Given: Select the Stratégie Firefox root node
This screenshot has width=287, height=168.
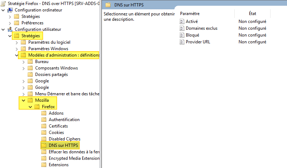Looking at the screenshot, I should [x=53, y=4].
